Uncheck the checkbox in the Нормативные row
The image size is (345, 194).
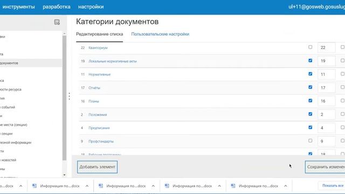click(310, 74)
